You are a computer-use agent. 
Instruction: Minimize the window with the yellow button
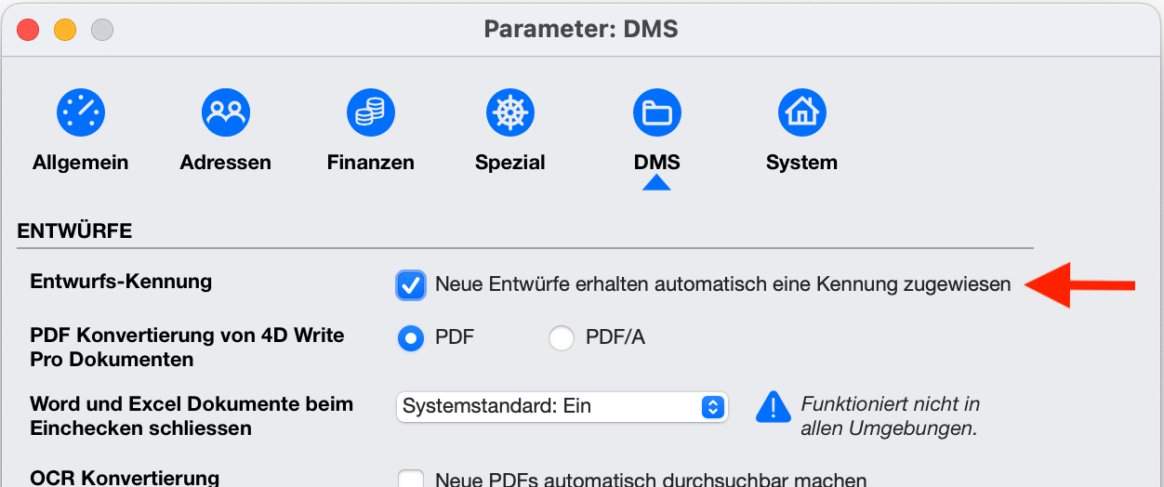(x=65, y=30)
